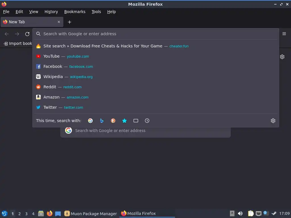Open the Tools menu
This screenshot has height=218, width=291.
point(96,12)
